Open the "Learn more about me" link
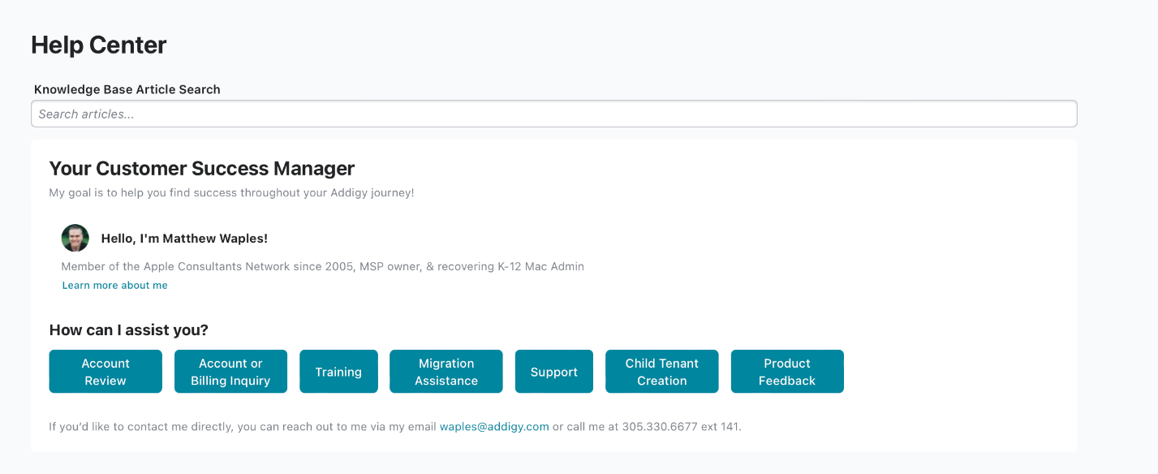Screen dimensions: 1158x474 (115, 286)
